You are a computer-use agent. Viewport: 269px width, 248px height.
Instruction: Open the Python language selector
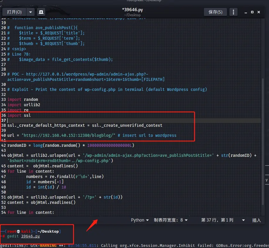(x=140, y=220)
